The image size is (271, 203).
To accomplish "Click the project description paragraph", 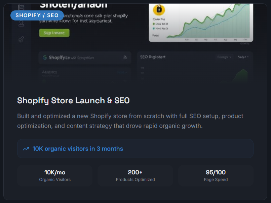I will [130, 121].
